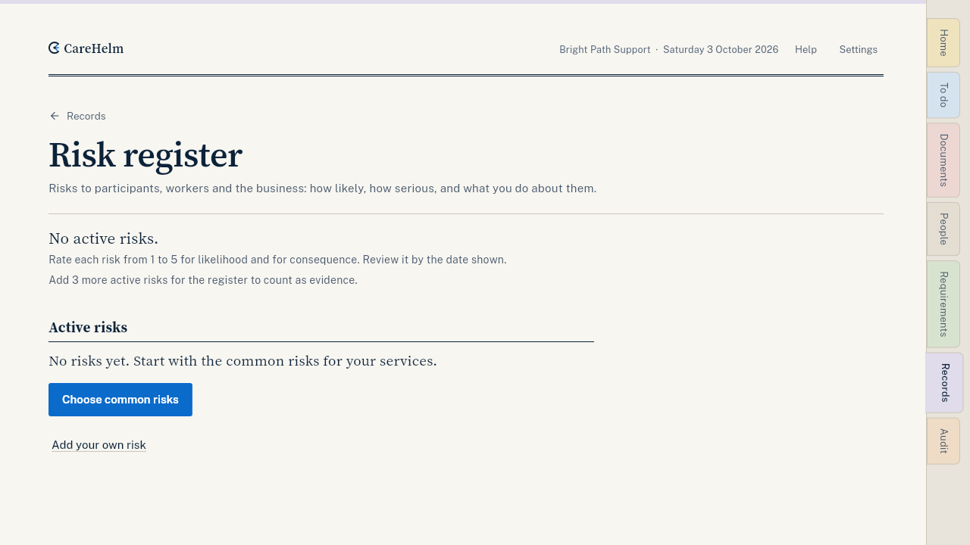
Task: Open the Documents side tab
Action: (943, 160)
